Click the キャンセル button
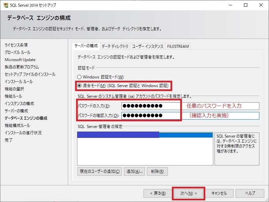The image size is (269, 202). click(219, 193)
